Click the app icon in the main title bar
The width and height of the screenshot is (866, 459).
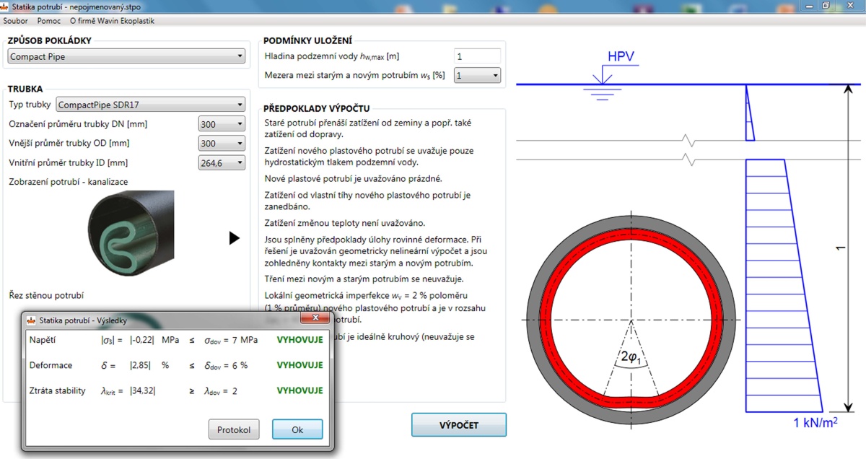coord(6,6)
